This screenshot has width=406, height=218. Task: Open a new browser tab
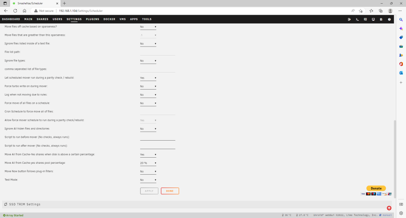(64, 3)
